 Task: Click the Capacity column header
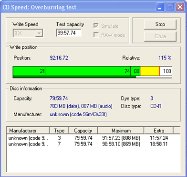tap(83, 131)
